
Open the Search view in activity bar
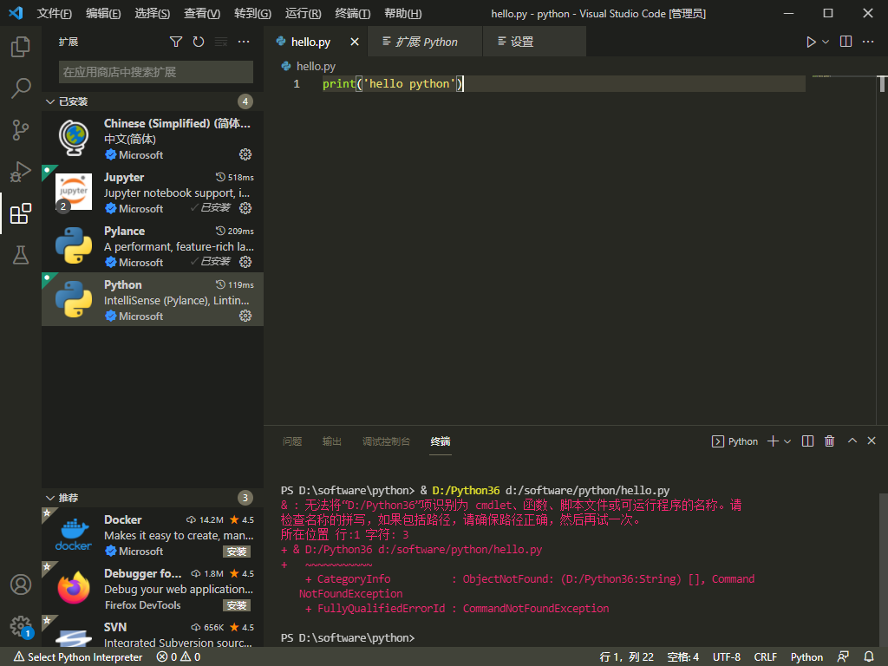coord(21,88)
